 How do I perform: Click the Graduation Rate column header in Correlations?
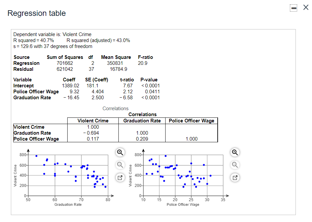(142, 121)
